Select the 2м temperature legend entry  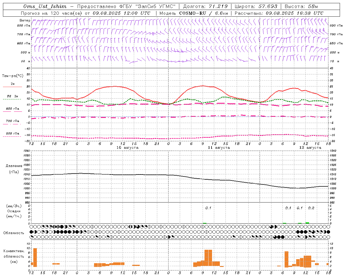point(13,84)
